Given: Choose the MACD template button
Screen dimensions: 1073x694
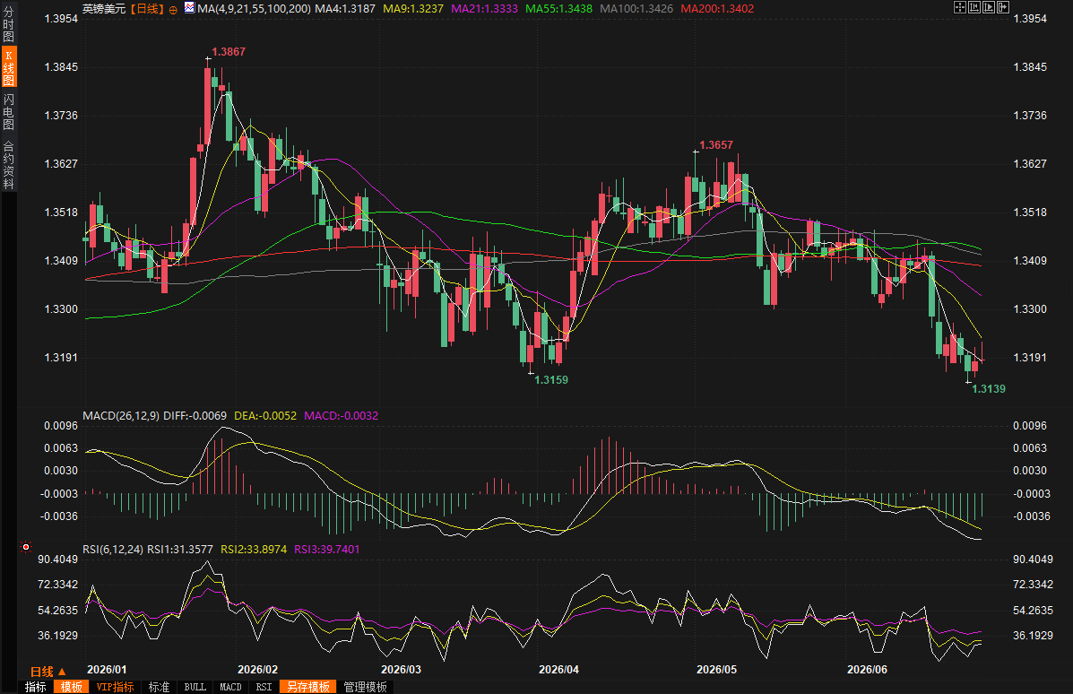Looking at the screenshot, I should tap(230, 687).
